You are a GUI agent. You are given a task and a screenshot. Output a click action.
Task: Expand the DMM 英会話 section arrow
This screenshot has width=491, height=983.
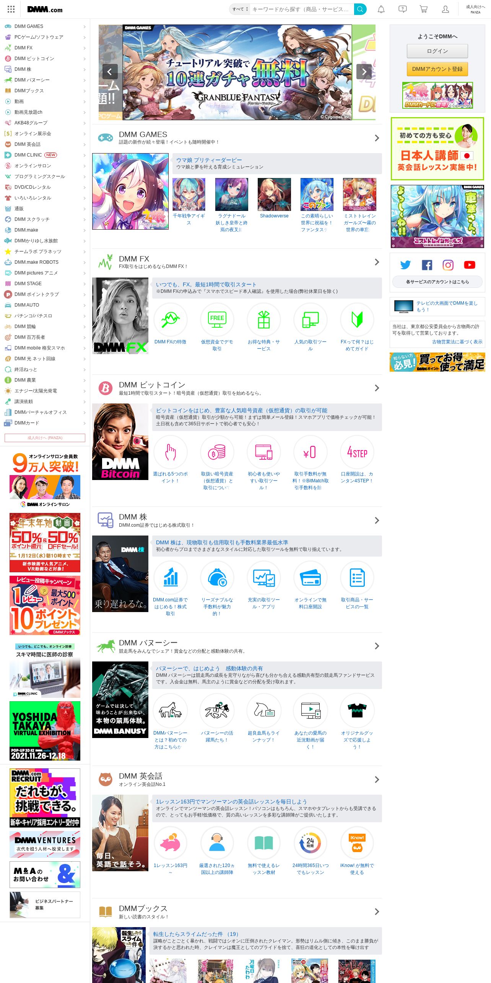[x=377, y=779]
